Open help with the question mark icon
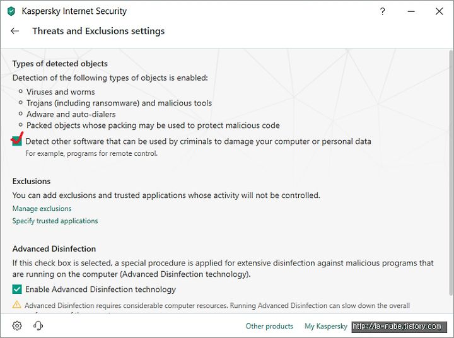Screen dimensions: 454x338 point(382,11)
